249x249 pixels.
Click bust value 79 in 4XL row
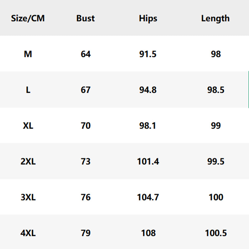point(86,233)
